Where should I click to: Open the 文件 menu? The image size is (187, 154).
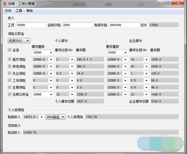click(8, 11)
